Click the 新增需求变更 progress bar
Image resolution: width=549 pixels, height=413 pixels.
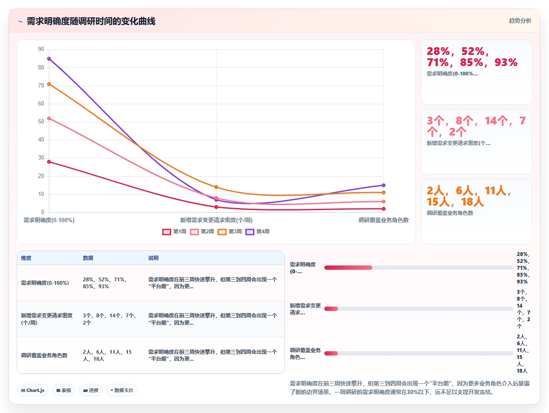(x=419, y=309)
